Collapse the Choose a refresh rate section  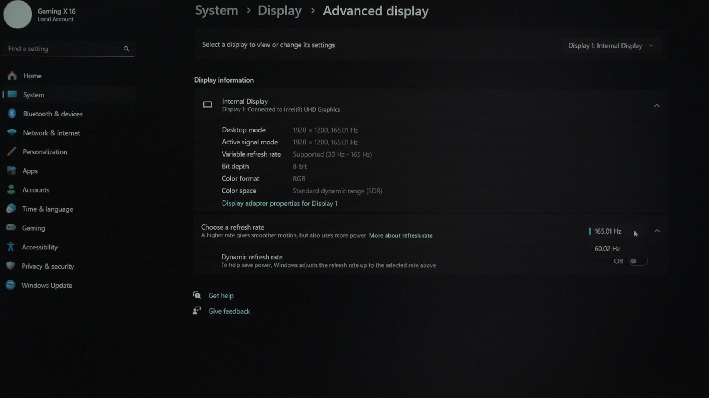tap(657, 231)
